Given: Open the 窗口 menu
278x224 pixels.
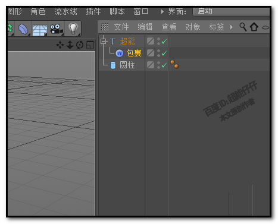Looking at the screenshot, I should pos(140,11).
